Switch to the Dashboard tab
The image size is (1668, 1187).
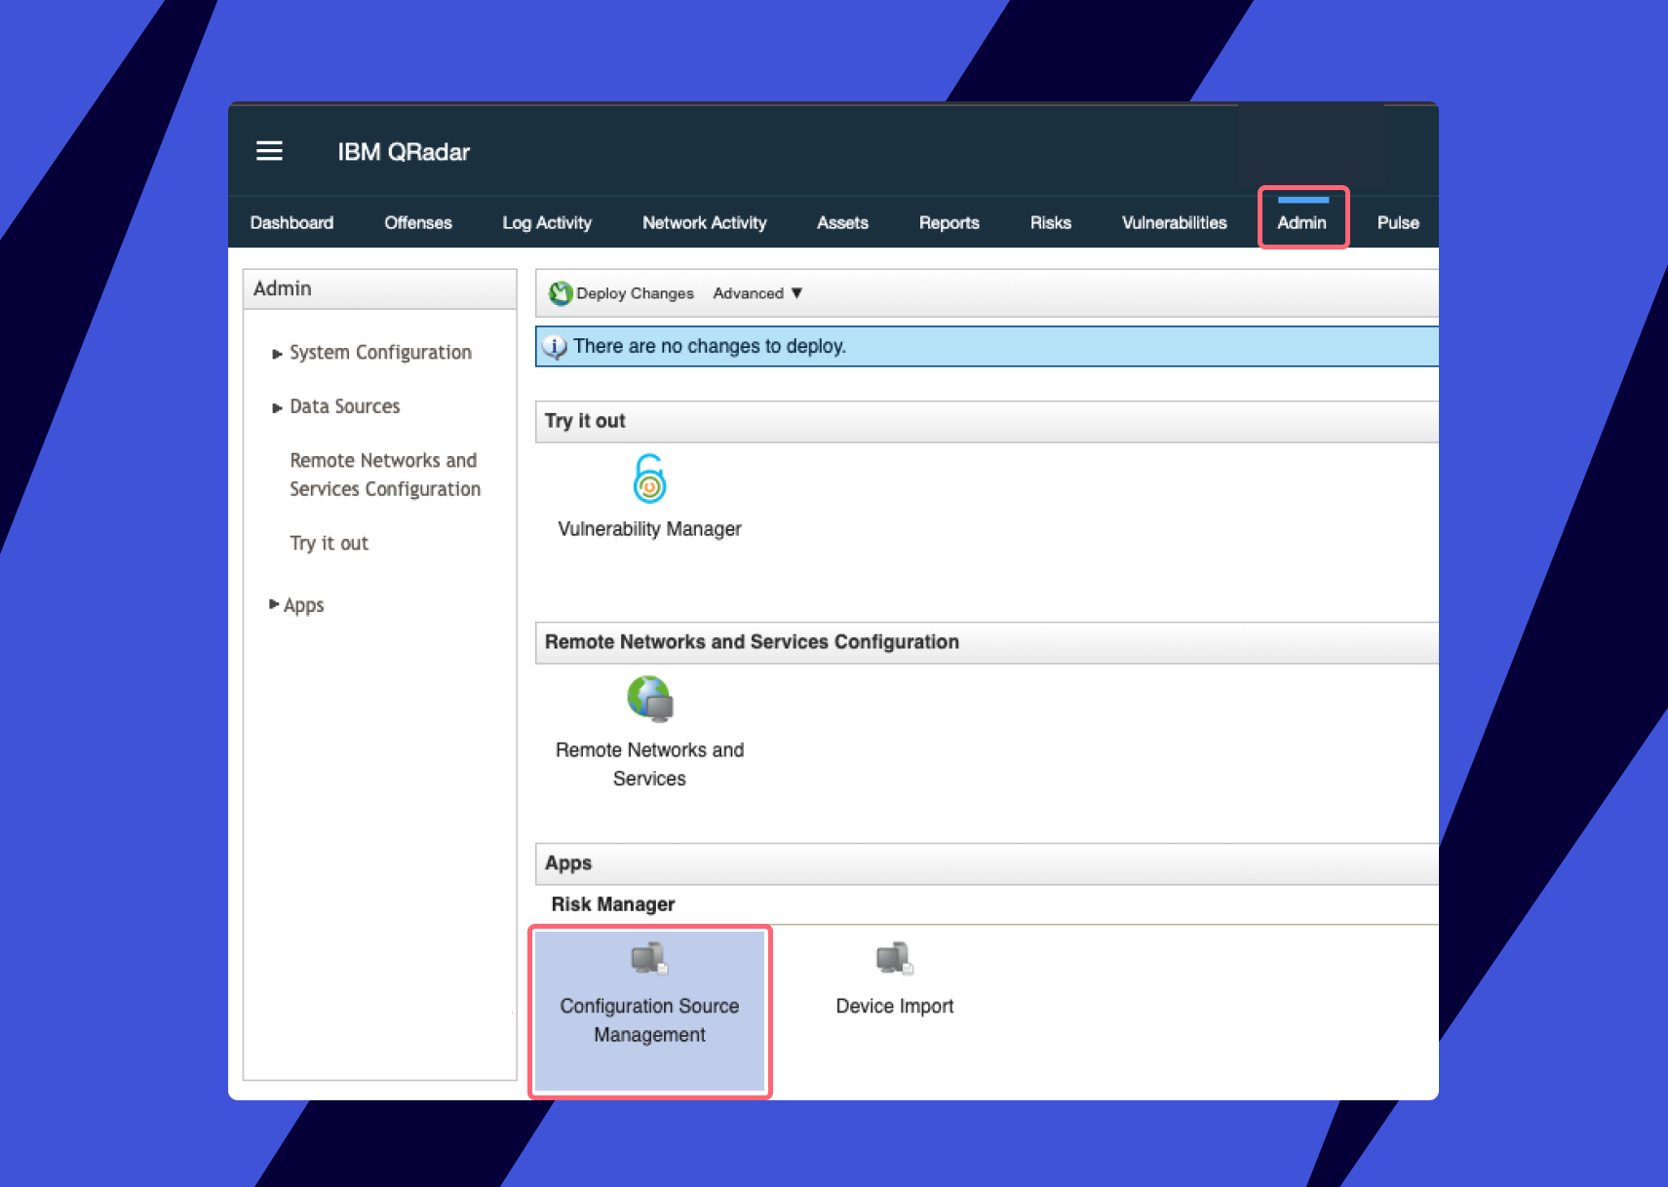point(291,223)
